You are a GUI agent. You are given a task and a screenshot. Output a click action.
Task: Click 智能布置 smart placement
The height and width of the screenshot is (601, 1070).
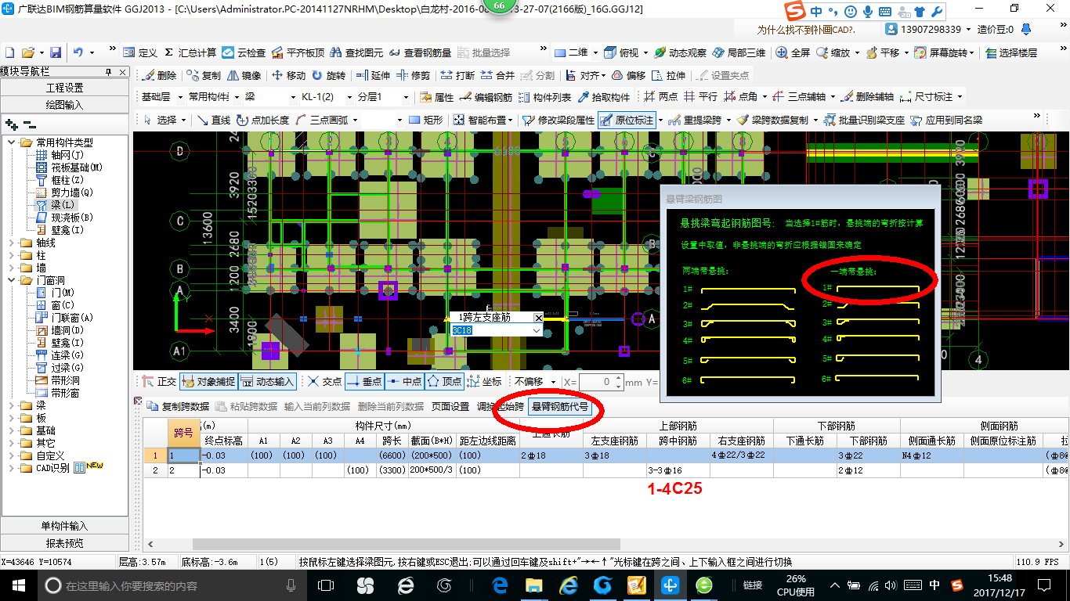pos(482,120)
